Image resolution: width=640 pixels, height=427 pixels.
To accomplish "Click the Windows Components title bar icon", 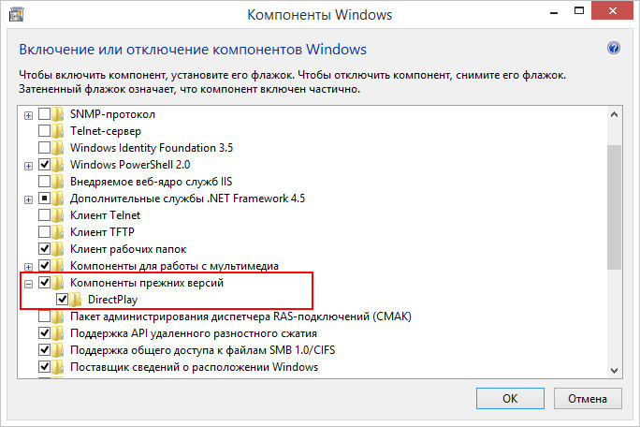I will point(16,14).
